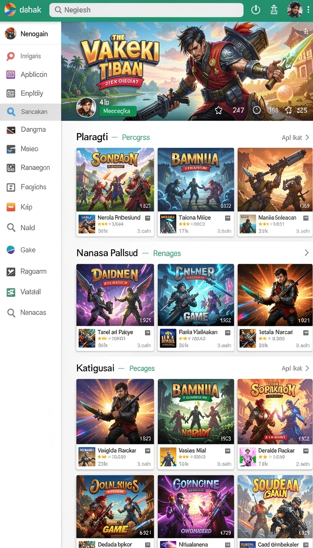Click the Nerola Rnbesiund app icon
This screenshot has height=548, width=313.
point(87,223)
